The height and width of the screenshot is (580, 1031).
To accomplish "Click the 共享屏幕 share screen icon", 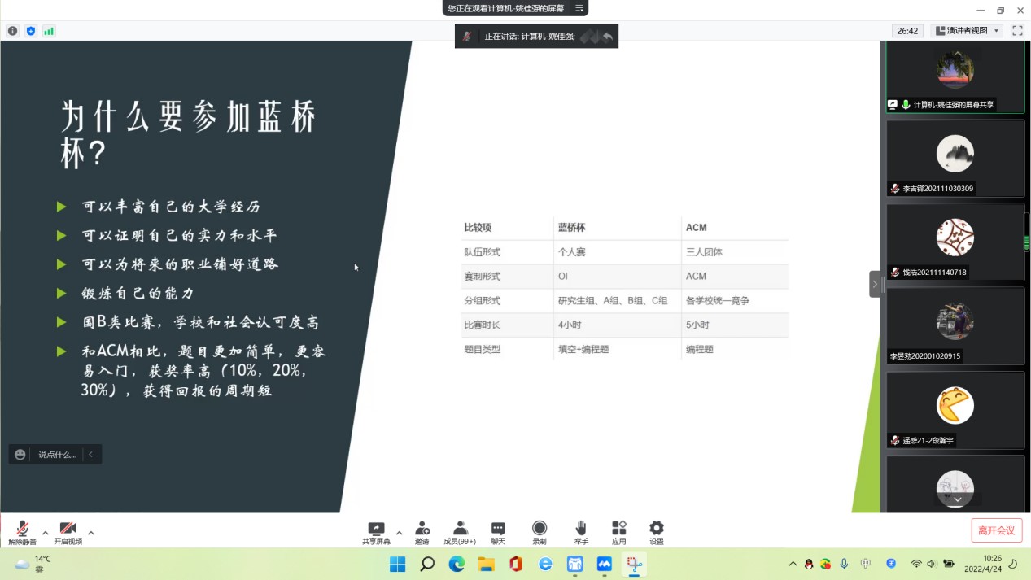I will tap(376, 533).
